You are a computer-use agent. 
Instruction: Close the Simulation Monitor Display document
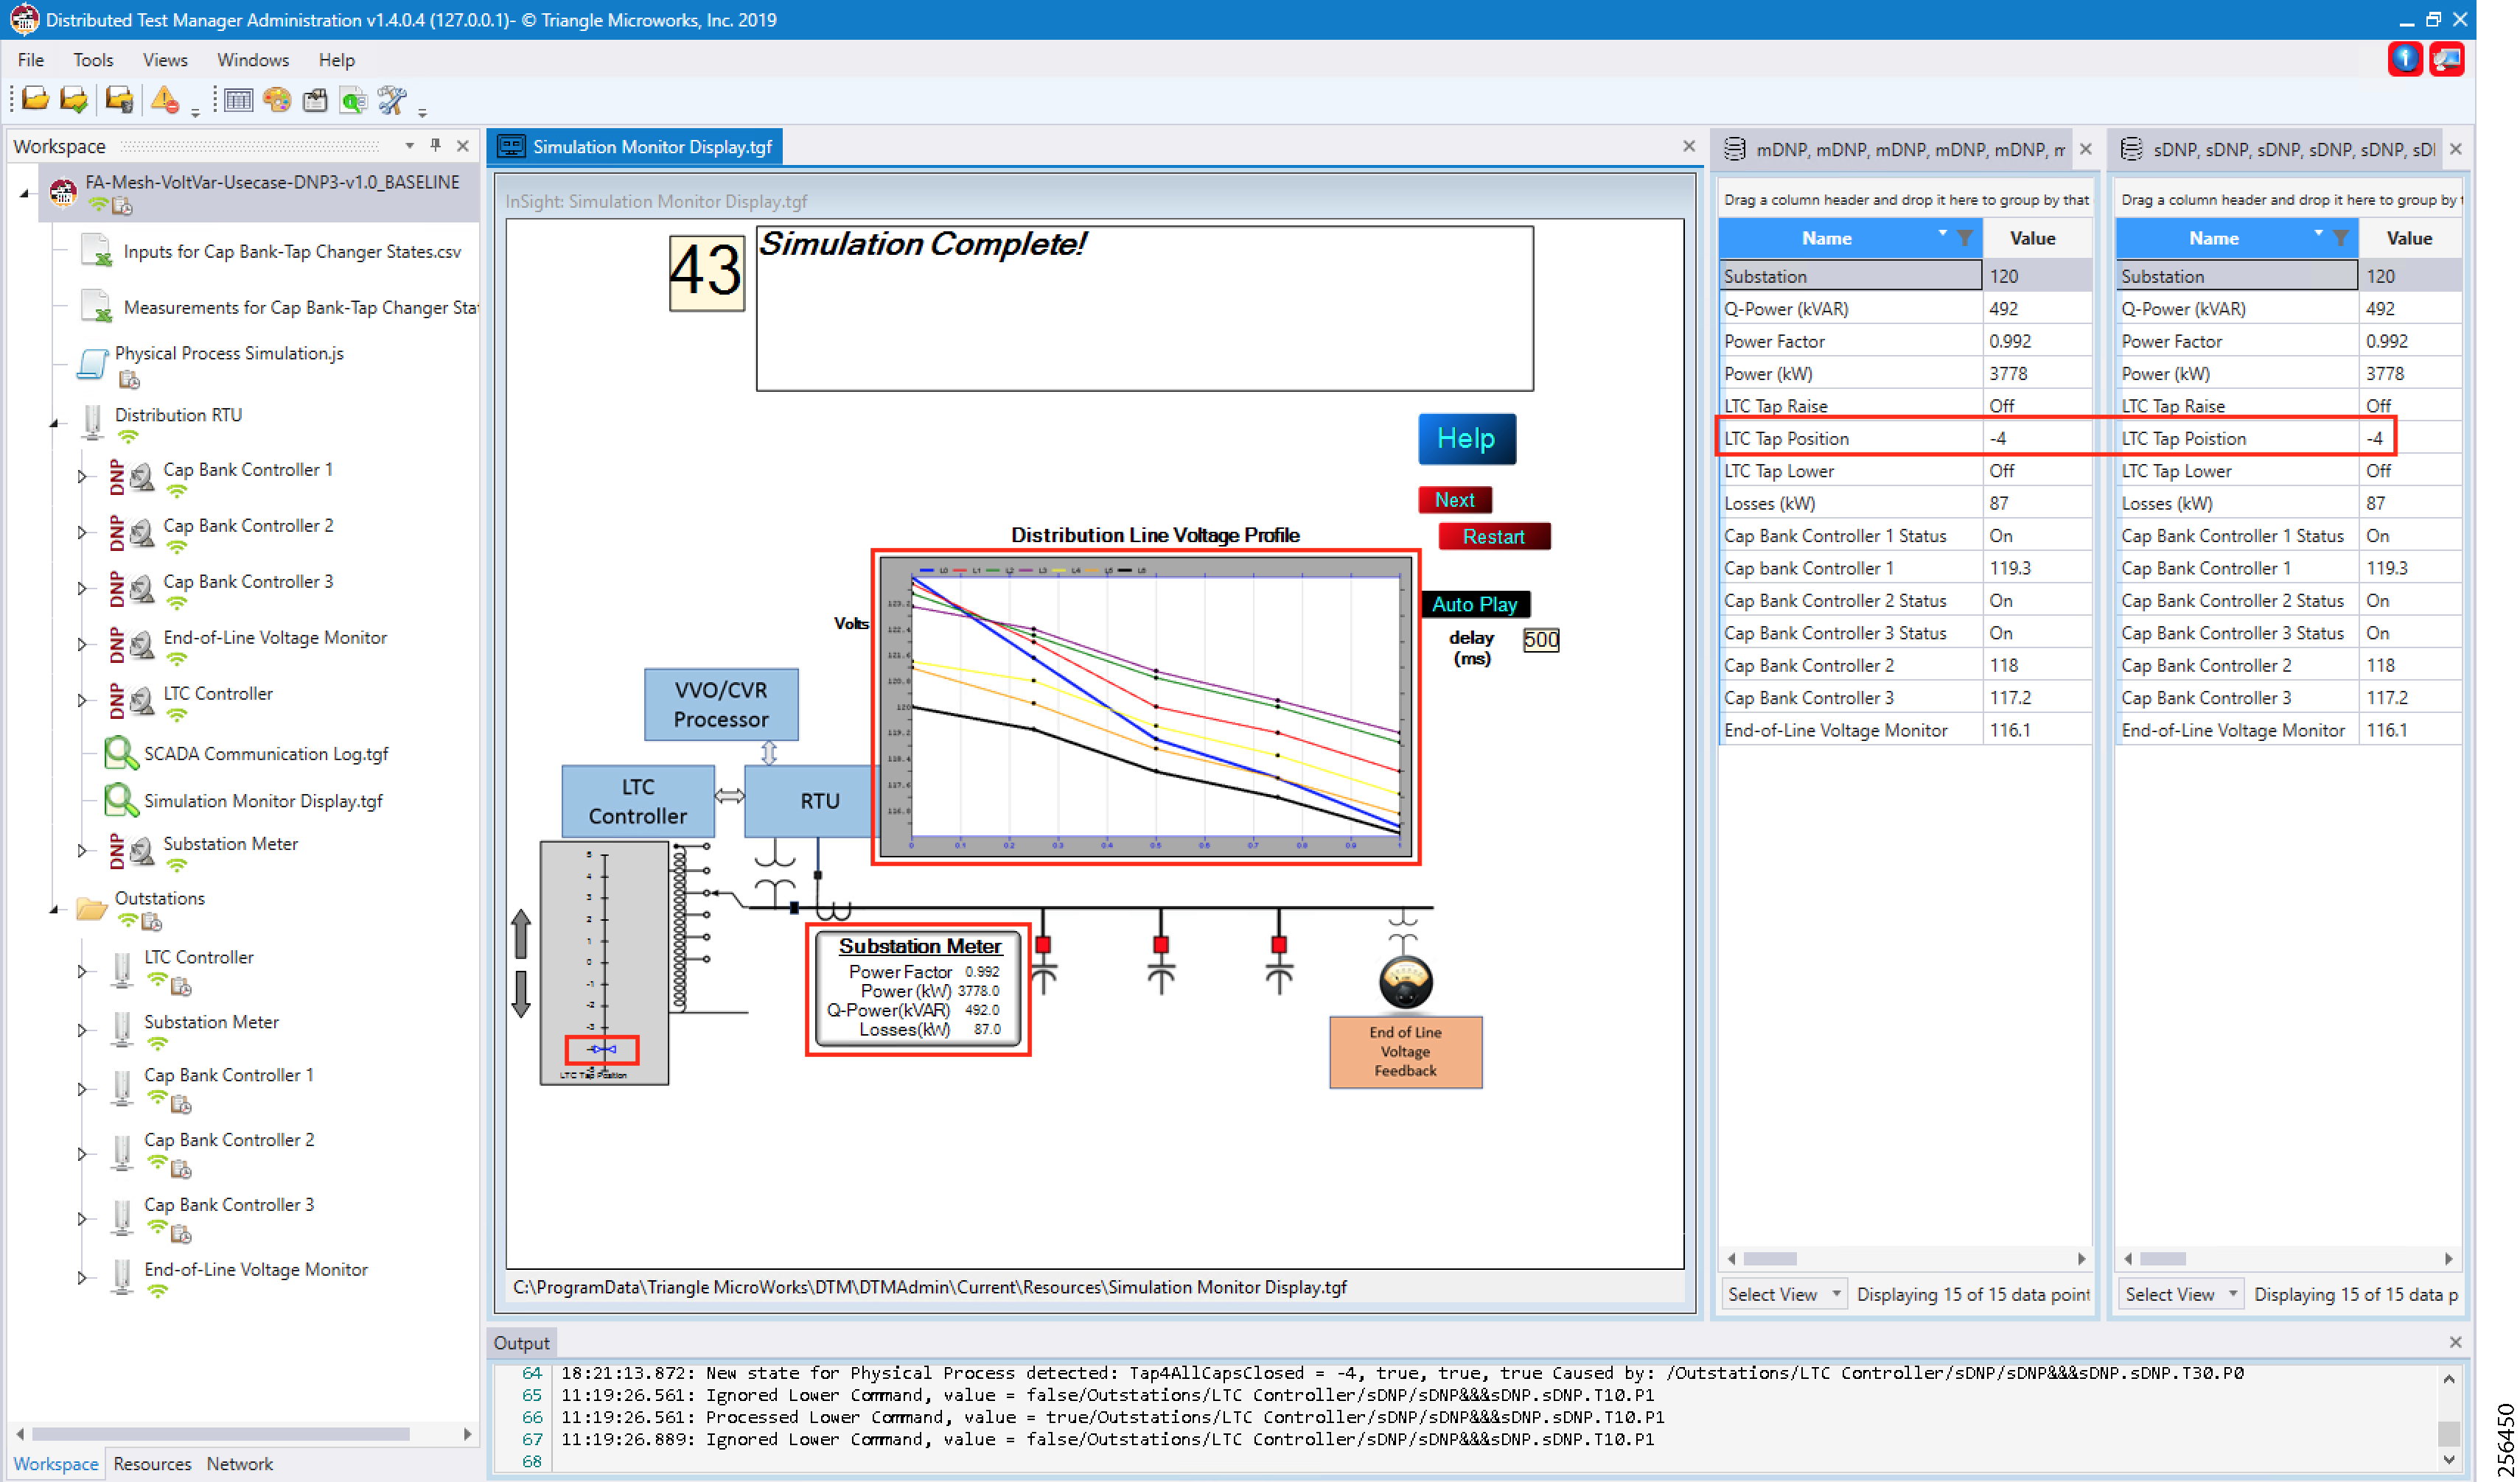coord(1689,146)
